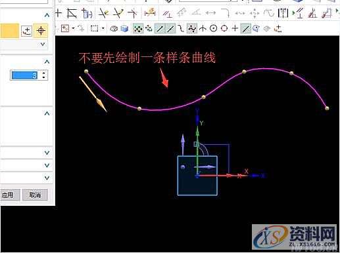Click the orange highlighted selection field

(9, 31)
